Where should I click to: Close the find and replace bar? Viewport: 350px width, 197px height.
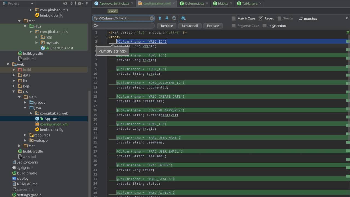coord(347,18)
